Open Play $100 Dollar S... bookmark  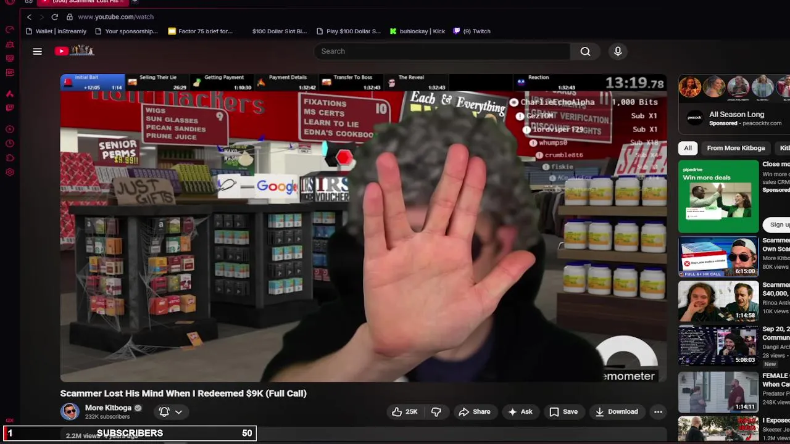(348, 31)
